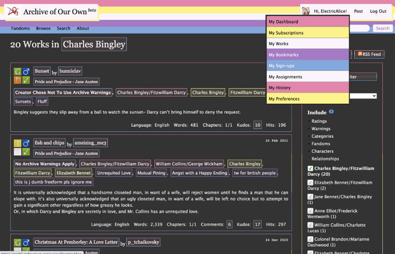Open the Fandoms navigation menu
The image size is (395, 254).
20,28
